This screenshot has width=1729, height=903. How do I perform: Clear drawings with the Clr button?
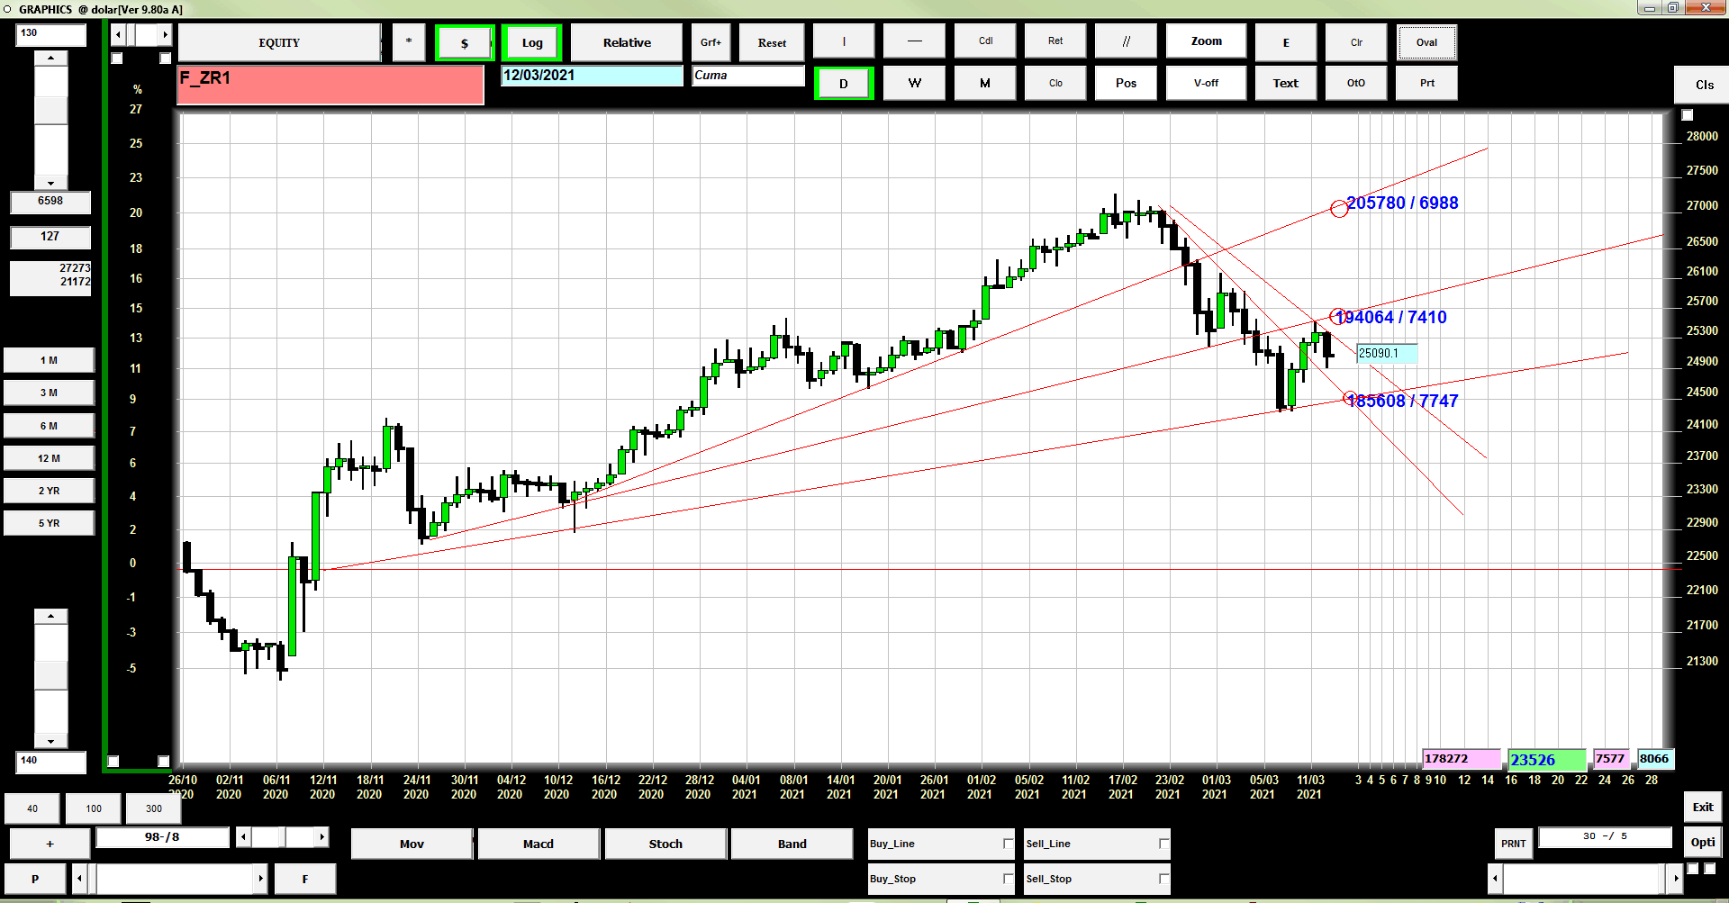tap(1356, 42)
